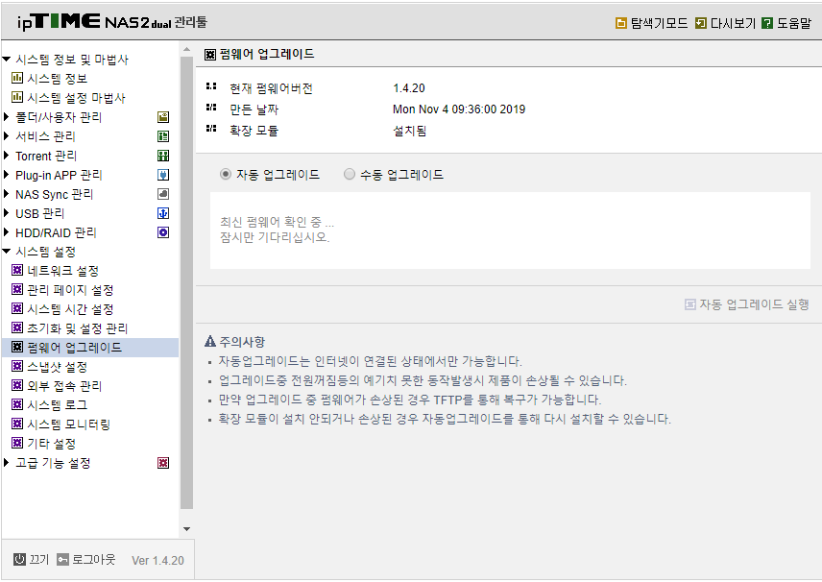This screenshot has width=822, height=582.
Task: Expand the 폴더/사용자 관리 tree arrow
Action: (7, 117)
